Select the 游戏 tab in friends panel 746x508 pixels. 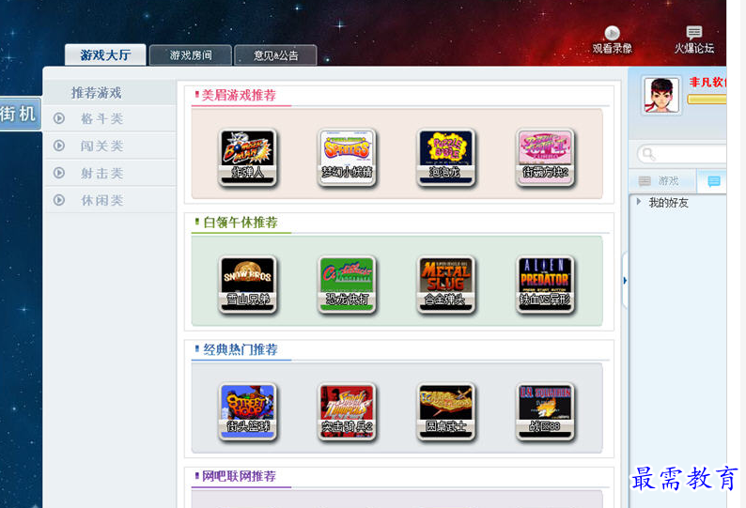click(x=662, y=180)
